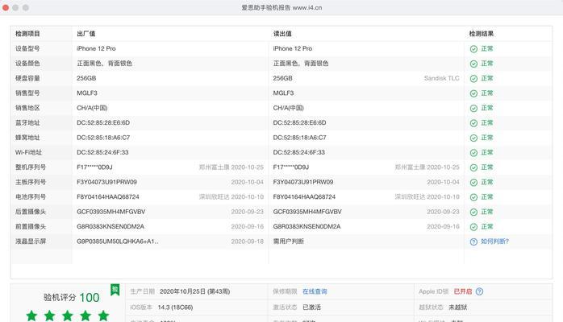563x322 pixels.
Task: Select factory mainboard serial F3Y04073U91PRW09
Action: click(106, 182)
